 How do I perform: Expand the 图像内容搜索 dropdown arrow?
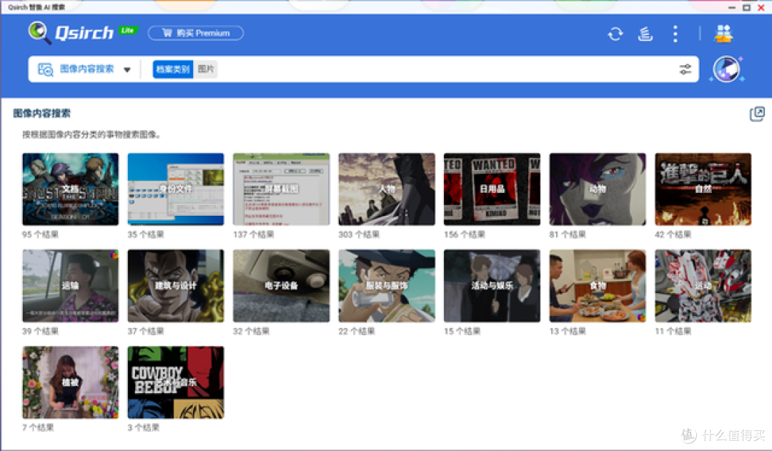[127, 69]
